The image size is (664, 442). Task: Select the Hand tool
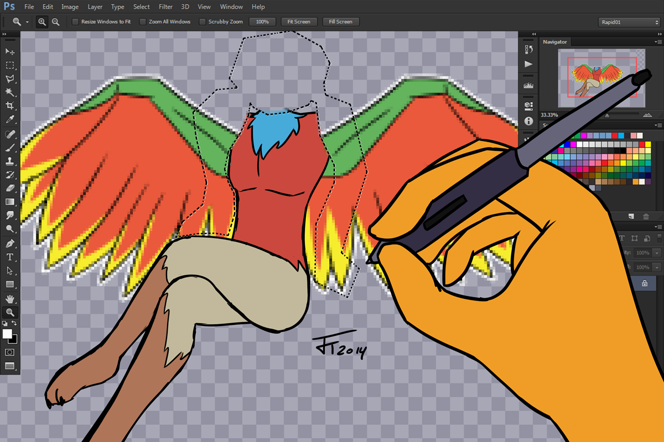(10, 299)
